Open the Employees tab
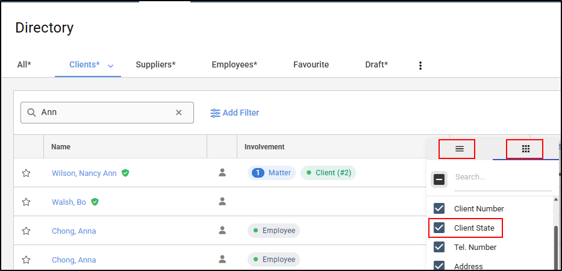 click(x=234, y=64)
